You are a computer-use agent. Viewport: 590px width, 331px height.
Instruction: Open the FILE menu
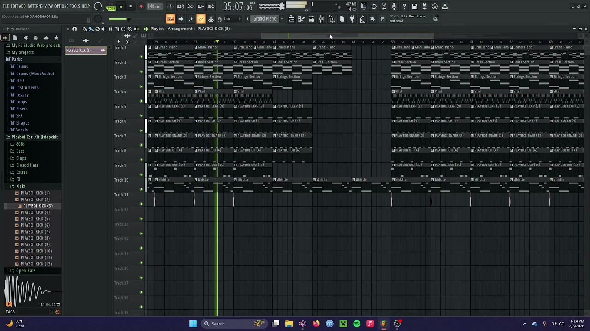(6, 6)
